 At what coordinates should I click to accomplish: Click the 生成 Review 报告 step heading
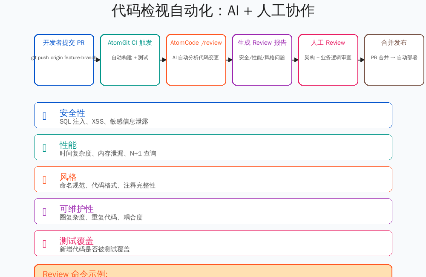[262, 43]
